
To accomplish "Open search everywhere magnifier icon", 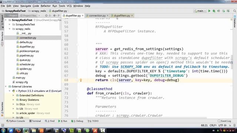I will coord(234,11).
